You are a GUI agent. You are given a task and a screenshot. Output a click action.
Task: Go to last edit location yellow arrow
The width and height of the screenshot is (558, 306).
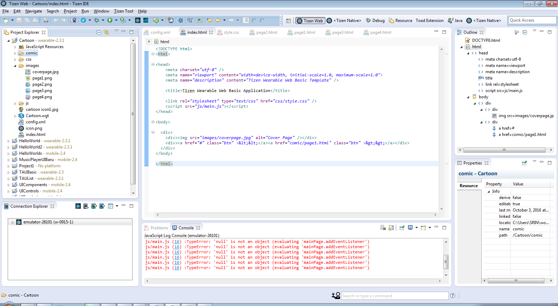(210, 20)
